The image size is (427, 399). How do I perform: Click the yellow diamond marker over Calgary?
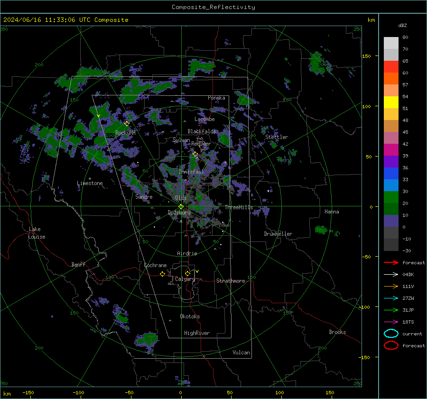187,273
